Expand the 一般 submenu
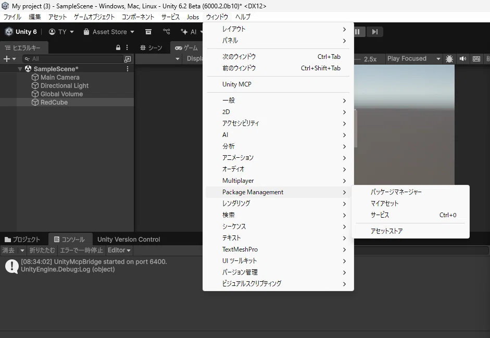 pos(278,101)
